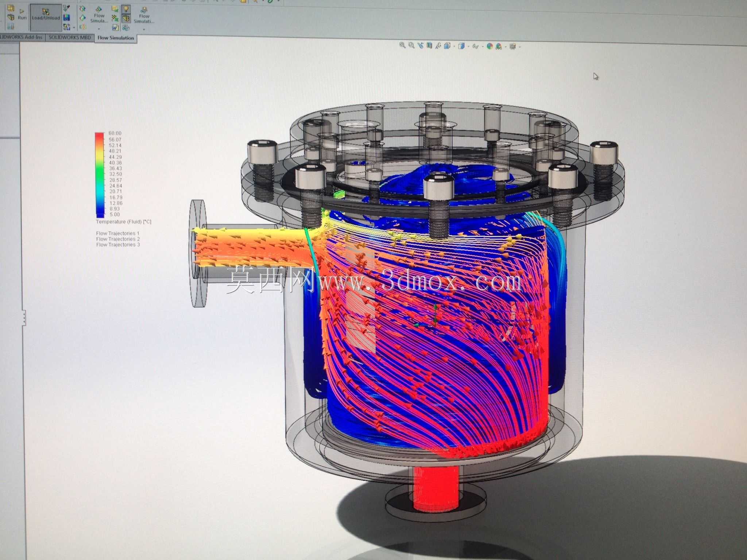Click the Run solver button
The image size is (747, 560).
(x=22, y=14)
